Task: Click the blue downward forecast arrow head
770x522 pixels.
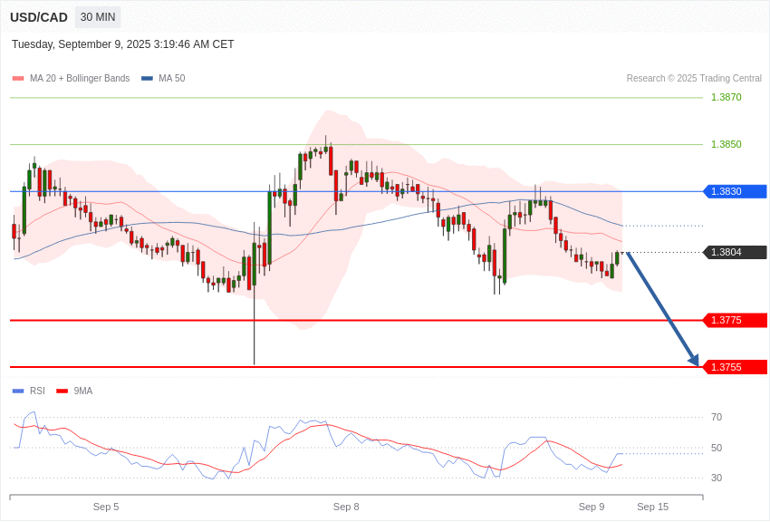Action: (x=693, y=360)
